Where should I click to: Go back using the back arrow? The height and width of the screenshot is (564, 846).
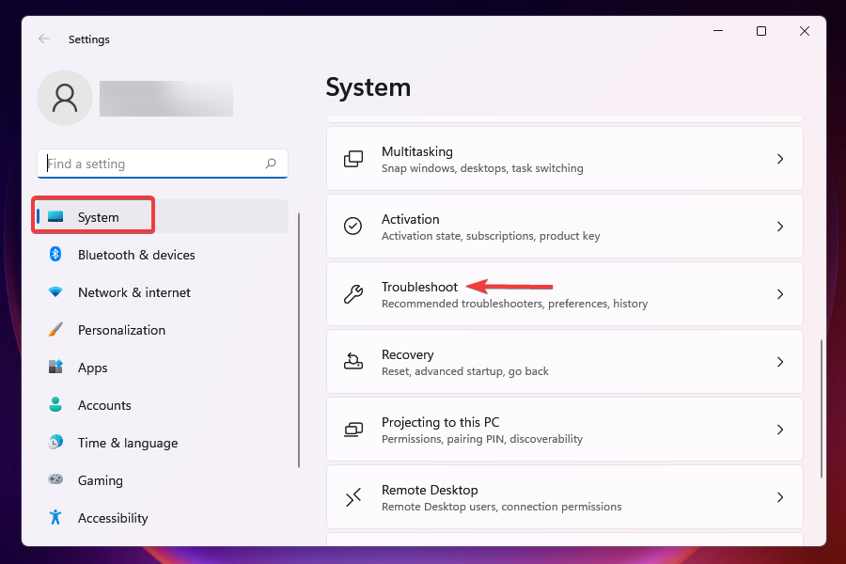coord(44,39)
